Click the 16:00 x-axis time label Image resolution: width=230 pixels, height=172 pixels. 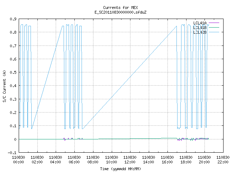[x=167, y=162]
